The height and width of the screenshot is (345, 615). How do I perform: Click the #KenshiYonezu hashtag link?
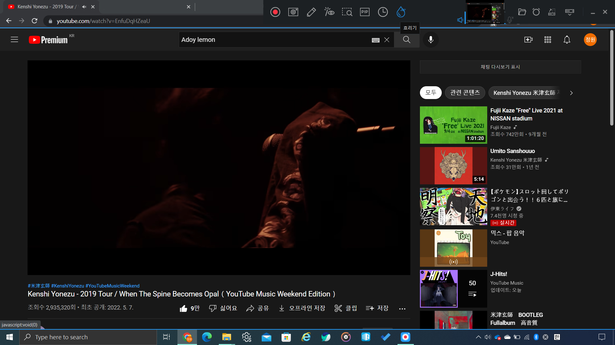coord(68,286)
